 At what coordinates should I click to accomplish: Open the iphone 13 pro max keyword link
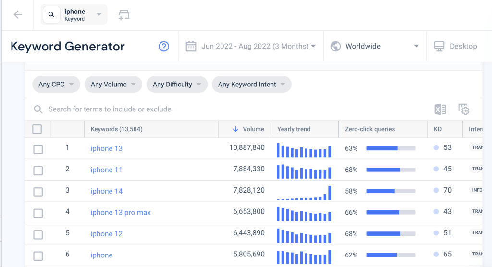(121, 212)
